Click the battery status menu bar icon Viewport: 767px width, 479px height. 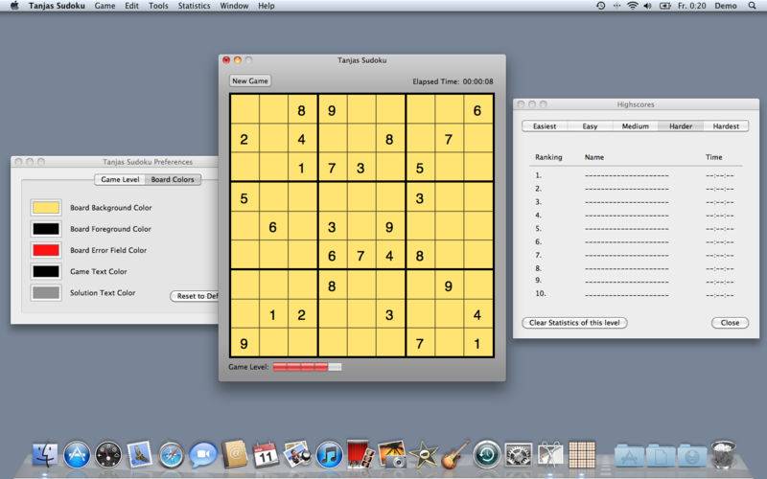pyautogui.click(x=664, y=6)
